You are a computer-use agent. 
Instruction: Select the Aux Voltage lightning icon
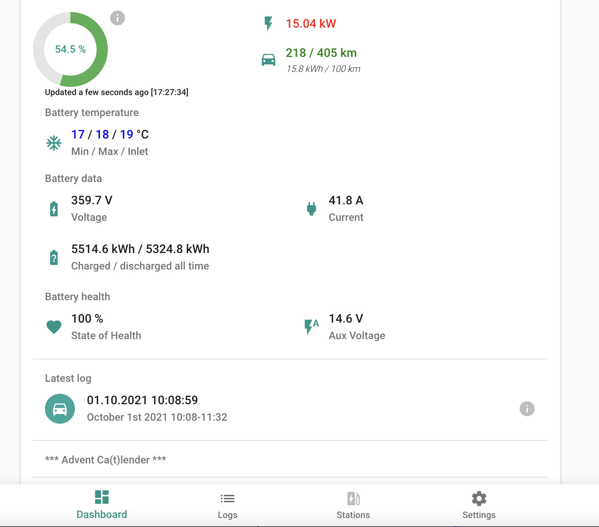coord(311,326)
